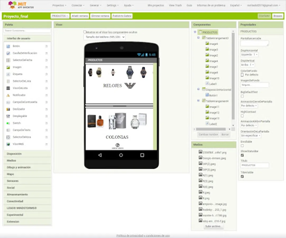Open the PRODUCTOS screen selector dropdown
The image size is (286, 238).
tap(60, 16)
